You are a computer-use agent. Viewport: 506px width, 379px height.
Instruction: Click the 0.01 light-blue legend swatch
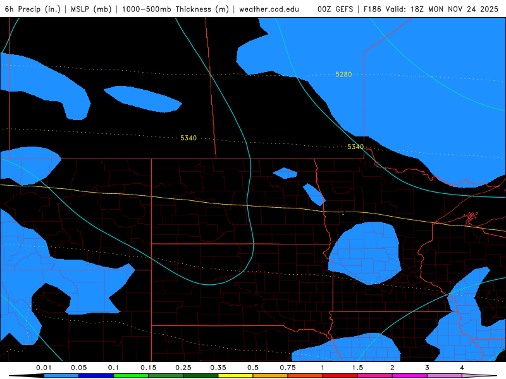click(61, 376)
